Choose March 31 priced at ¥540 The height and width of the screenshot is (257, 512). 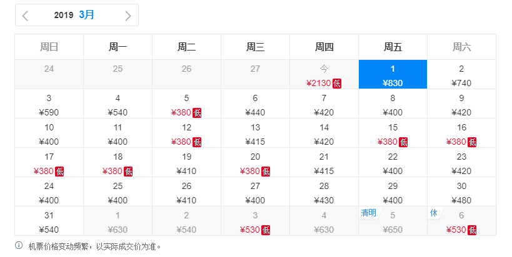coord(49,221)
